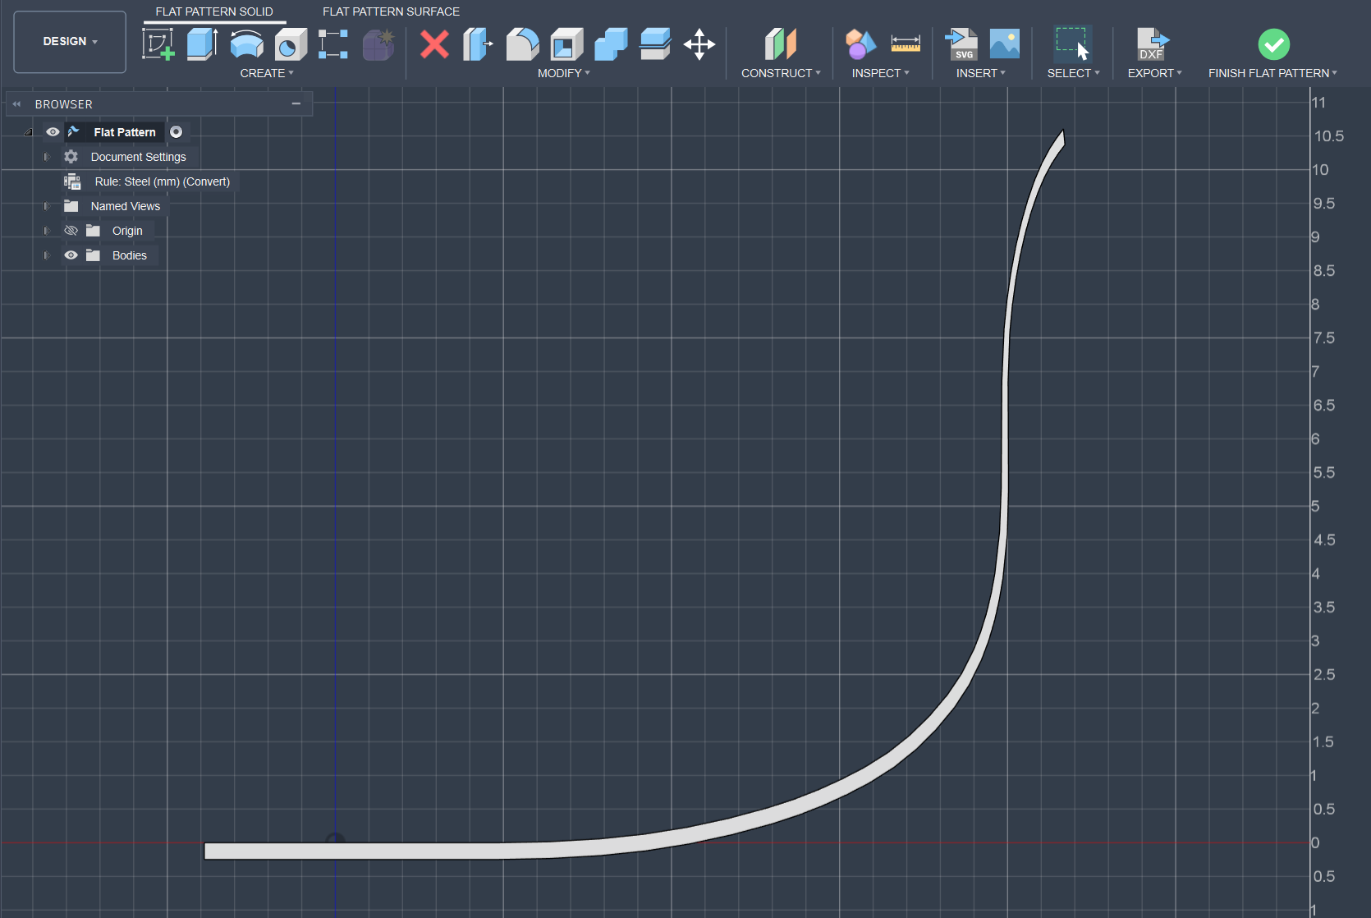Image resolution: width=1371 pixels, height=918 pixels.
Task: Activate the Extrude tool
Action: (x=202, y=44)
